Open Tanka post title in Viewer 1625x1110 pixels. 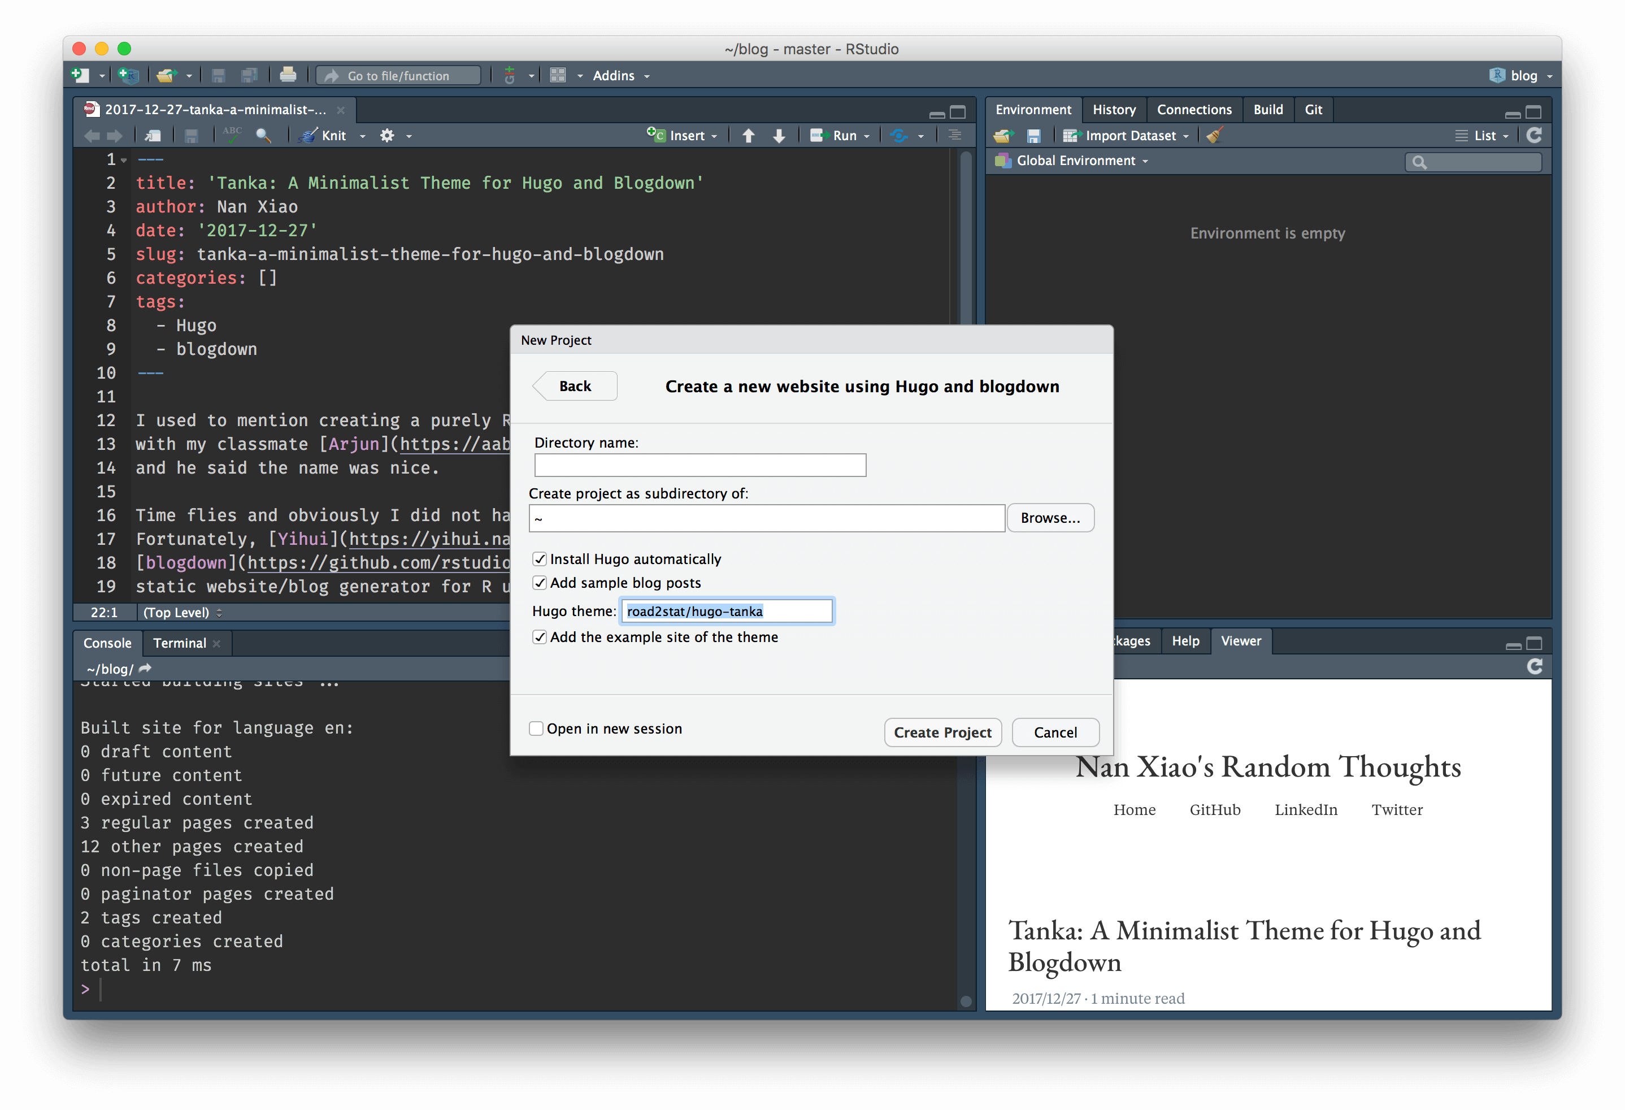(1244, 946)
